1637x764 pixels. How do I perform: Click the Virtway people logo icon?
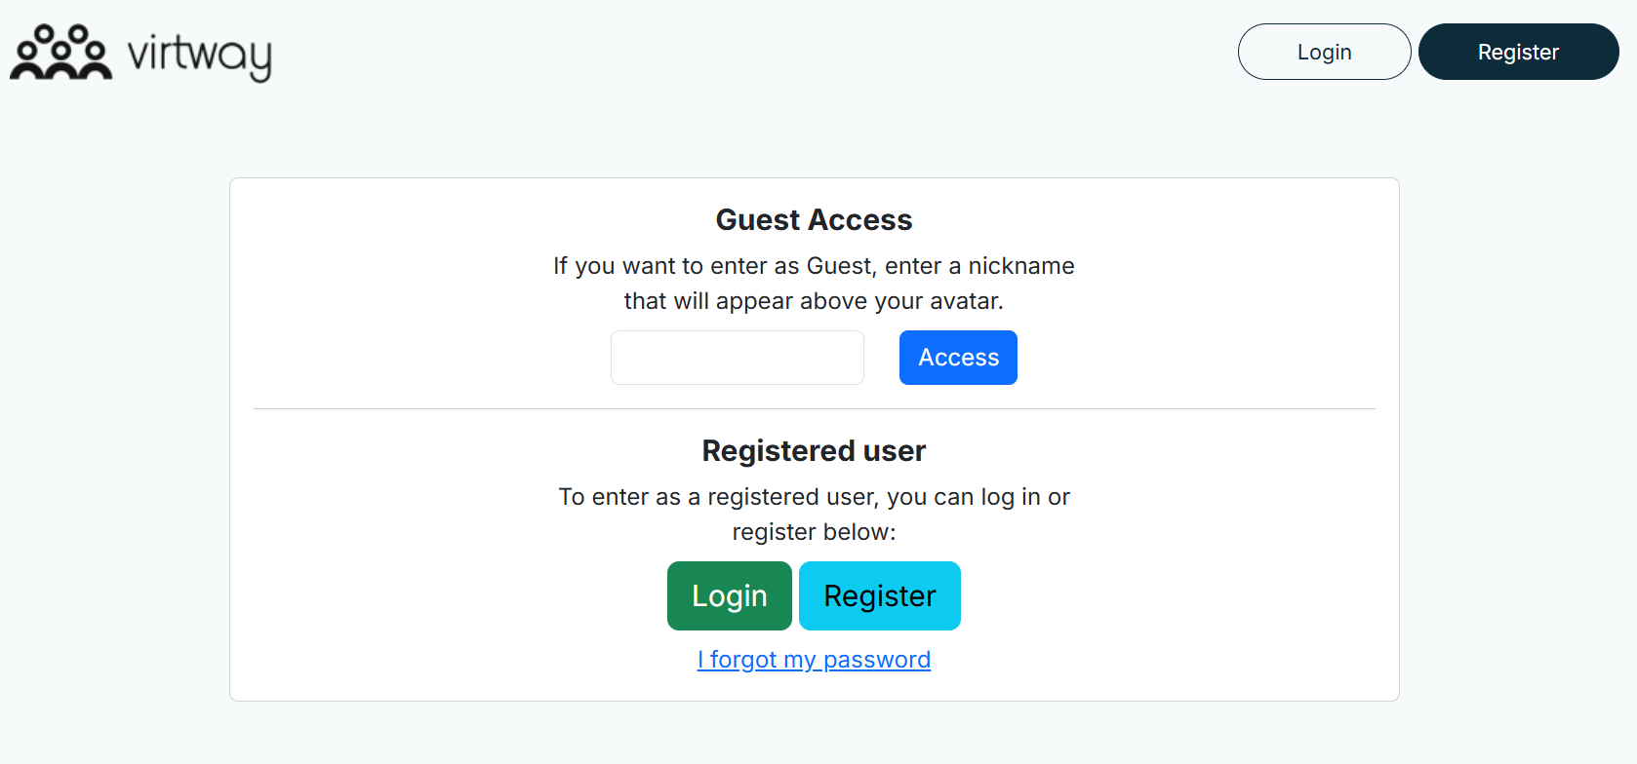(60, 53)
